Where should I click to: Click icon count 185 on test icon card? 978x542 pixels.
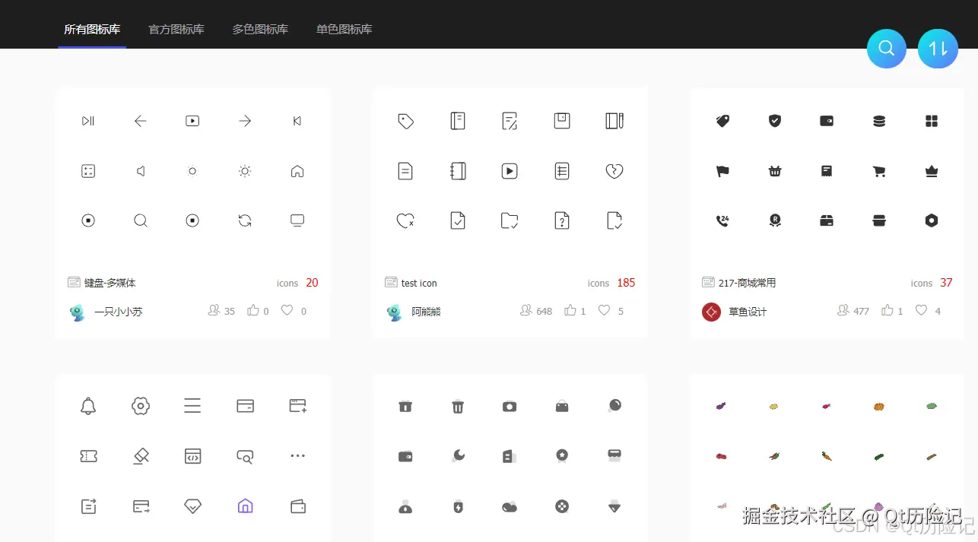click(626, 283)
